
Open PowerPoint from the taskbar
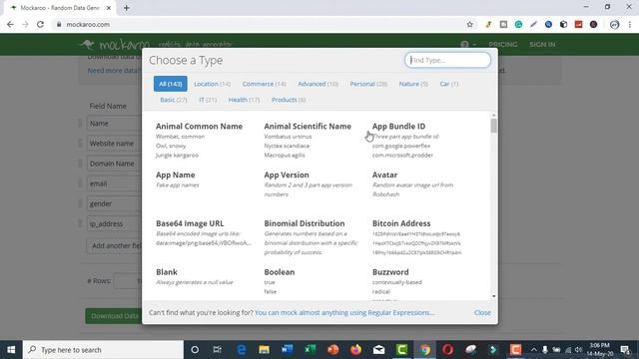tap(332, 350)
